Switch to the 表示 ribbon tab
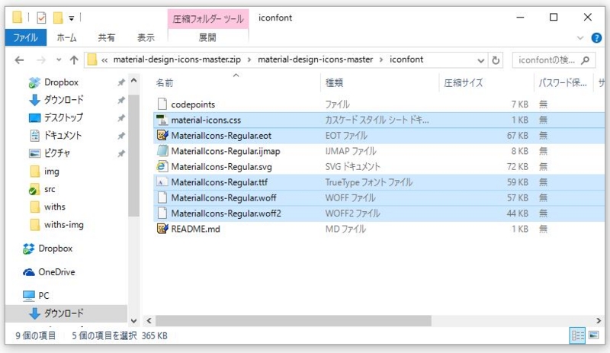Viewport: 610px width, 353px height. (146, 37)
